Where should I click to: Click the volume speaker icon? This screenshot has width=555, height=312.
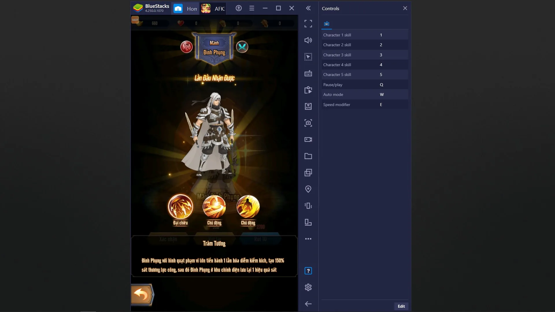point(308,40)
